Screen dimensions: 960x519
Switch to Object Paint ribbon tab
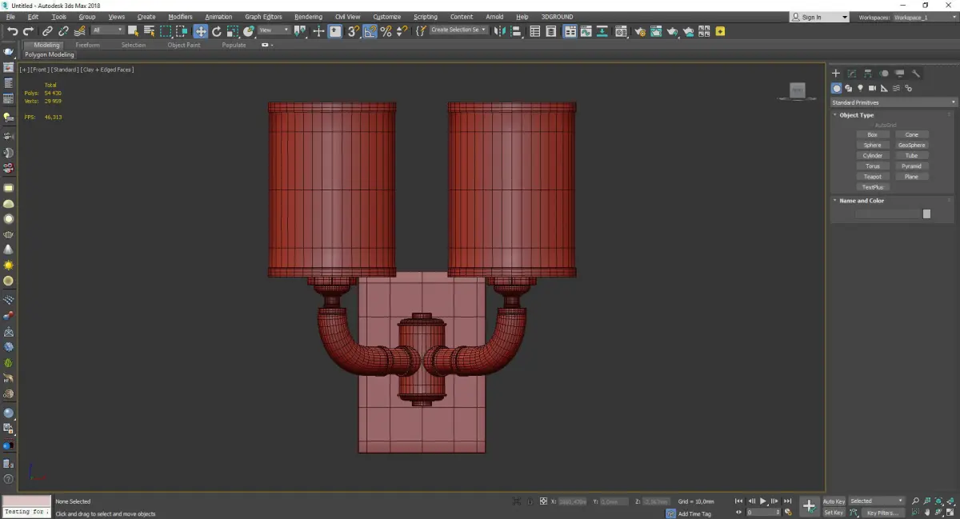[184, 45]
